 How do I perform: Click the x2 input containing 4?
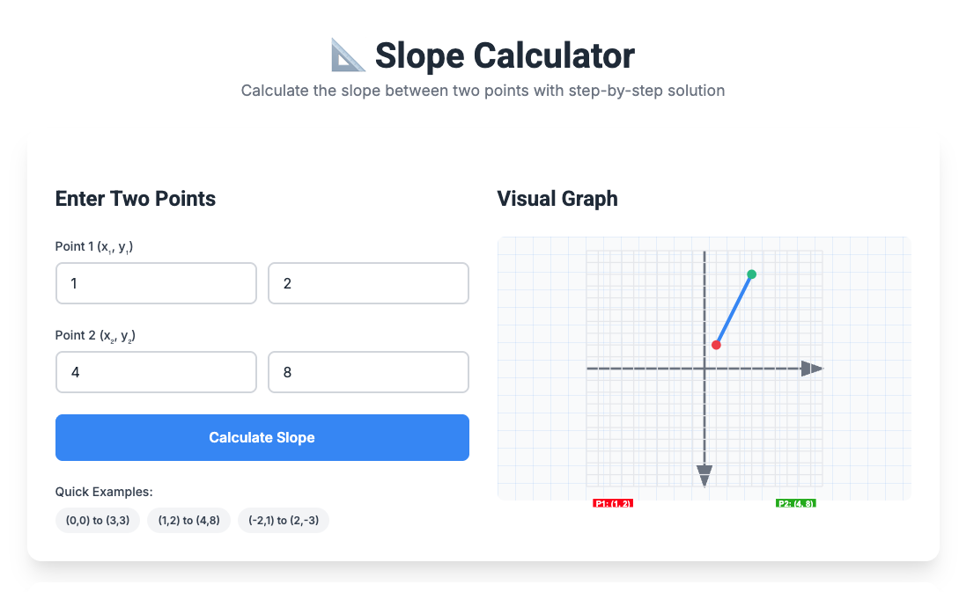pyautogui.click(x=156, y=371)
